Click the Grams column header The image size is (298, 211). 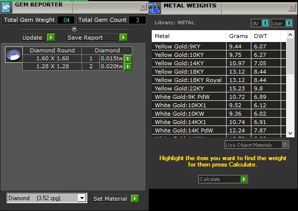click(x=238, y=36)
